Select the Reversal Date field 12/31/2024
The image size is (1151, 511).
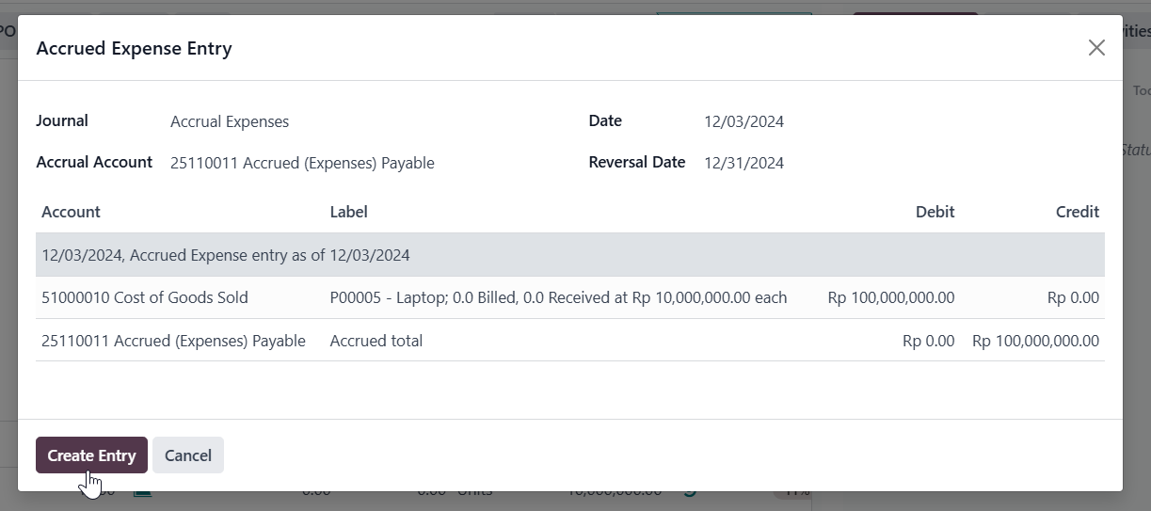click(x=743, y=163)
